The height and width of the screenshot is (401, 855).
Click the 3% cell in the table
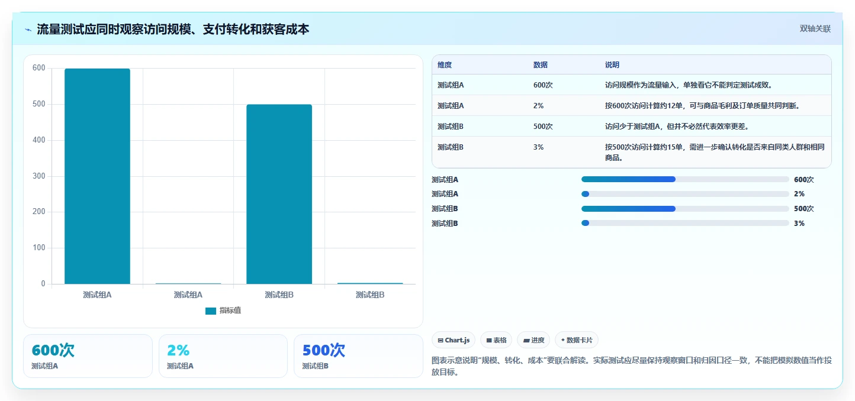pos(539,147)
